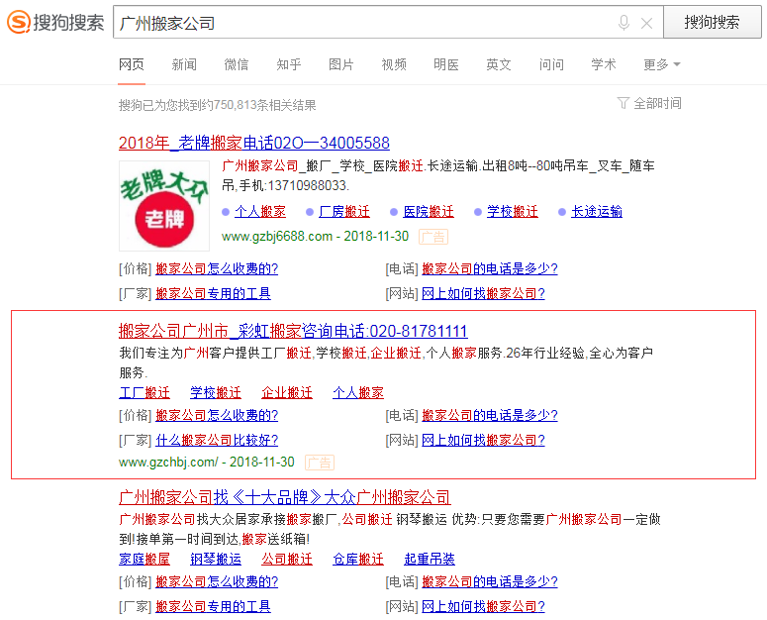The width and height of the screenshot is (767, 620).
Task: Open 网上如何找搬家公司 in 彩虹搬家 result
Action: pyautogui.click(x=483, y=441)
